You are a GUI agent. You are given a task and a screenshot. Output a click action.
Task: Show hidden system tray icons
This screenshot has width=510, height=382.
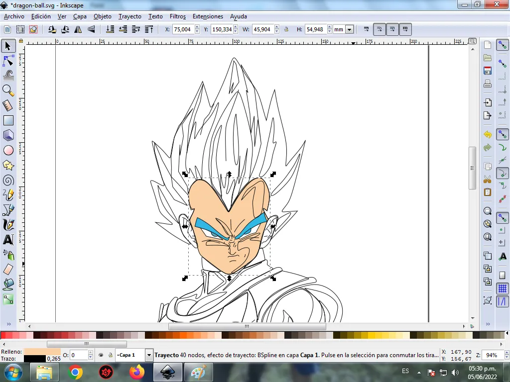tap(419, 372)
